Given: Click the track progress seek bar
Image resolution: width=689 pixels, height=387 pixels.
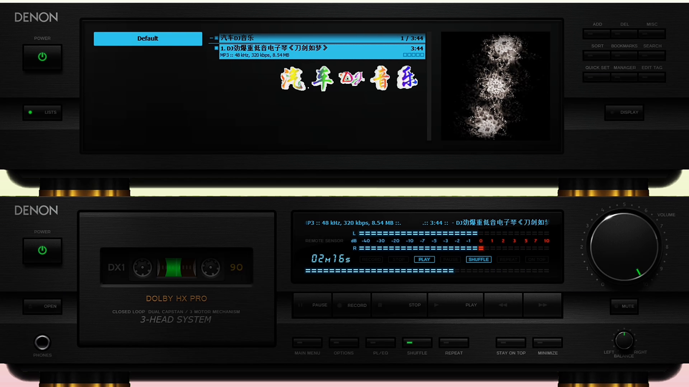Looking at the screenshot, I should coord(427,271).
